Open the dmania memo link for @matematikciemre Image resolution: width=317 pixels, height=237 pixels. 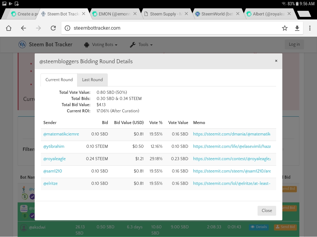tap(232, 134)
